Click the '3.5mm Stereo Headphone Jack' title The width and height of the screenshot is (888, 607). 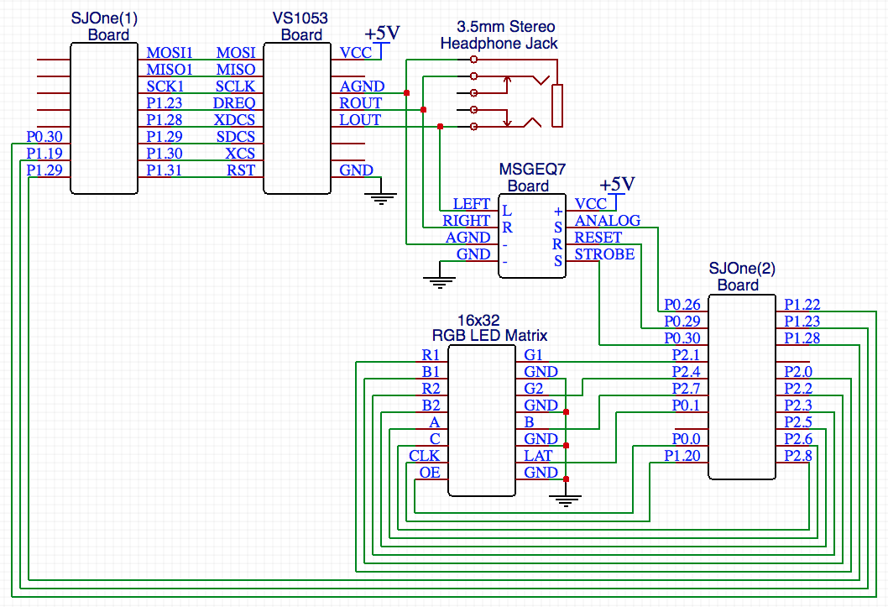[500, 35]
